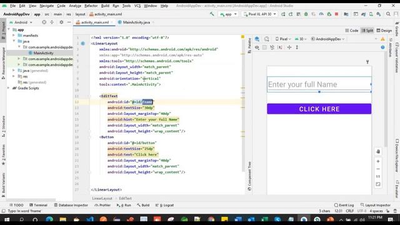Image resolution: width=400 pixels, height=225 pixels.
Task: Click the orientation for preview icon
Action: tap(267, 39)
